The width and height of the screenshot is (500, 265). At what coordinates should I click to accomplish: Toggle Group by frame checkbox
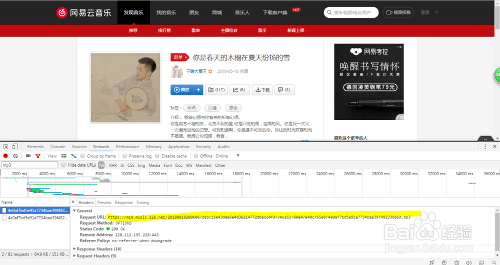pos(82,156)
